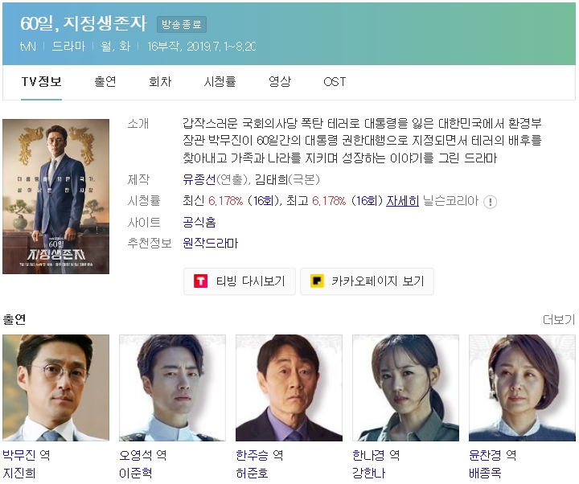Screen dimensions: 579x484
Task: Click 강한나 actor name link
Action: (x=368, y=473)
